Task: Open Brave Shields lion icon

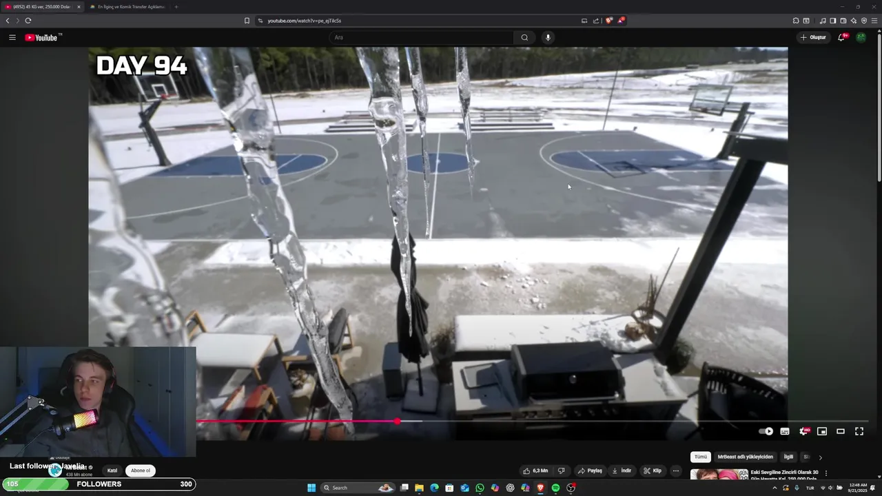Action: click(608, 21)
